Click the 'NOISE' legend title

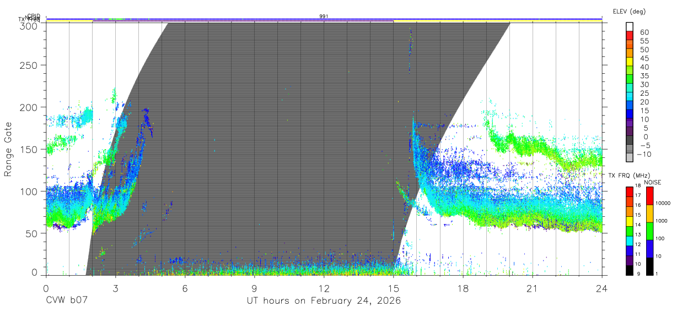pyautogui.click(x=652, y=182)
